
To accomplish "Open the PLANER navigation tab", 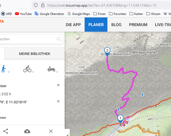I will pyautogui.click(x=96, y=25).
